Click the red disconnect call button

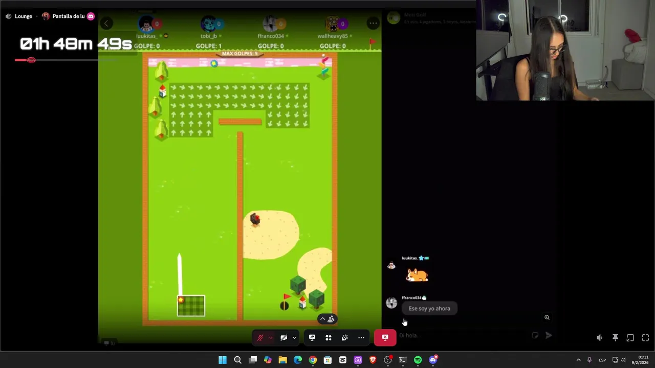(385, 337)
